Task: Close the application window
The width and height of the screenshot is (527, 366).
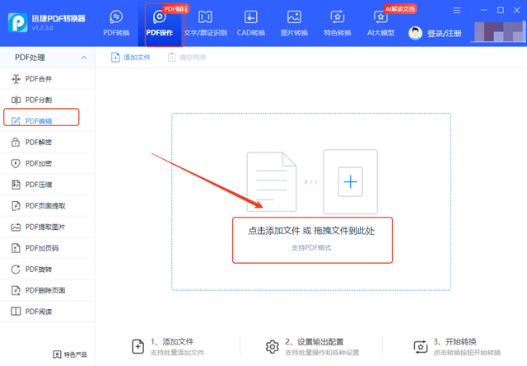Action: [517, 11]
